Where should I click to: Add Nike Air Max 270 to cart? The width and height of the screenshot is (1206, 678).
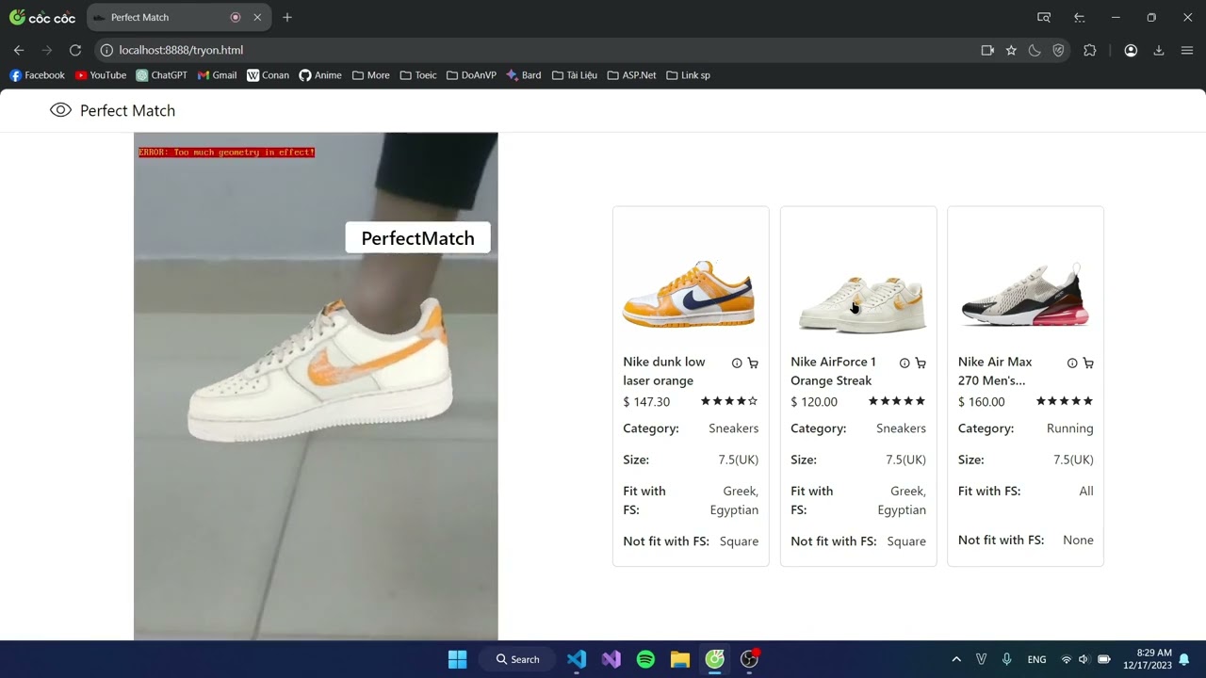[1088, 363]
